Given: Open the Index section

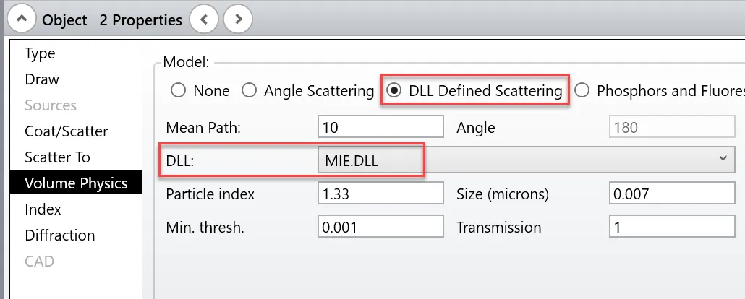Looking at the screenshot, I should tap(43, 209).
